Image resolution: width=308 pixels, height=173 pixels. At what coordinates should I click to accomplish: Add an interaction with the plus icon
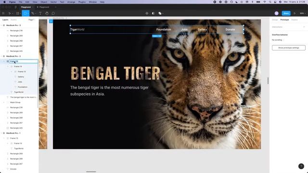(x=304, y=27)
